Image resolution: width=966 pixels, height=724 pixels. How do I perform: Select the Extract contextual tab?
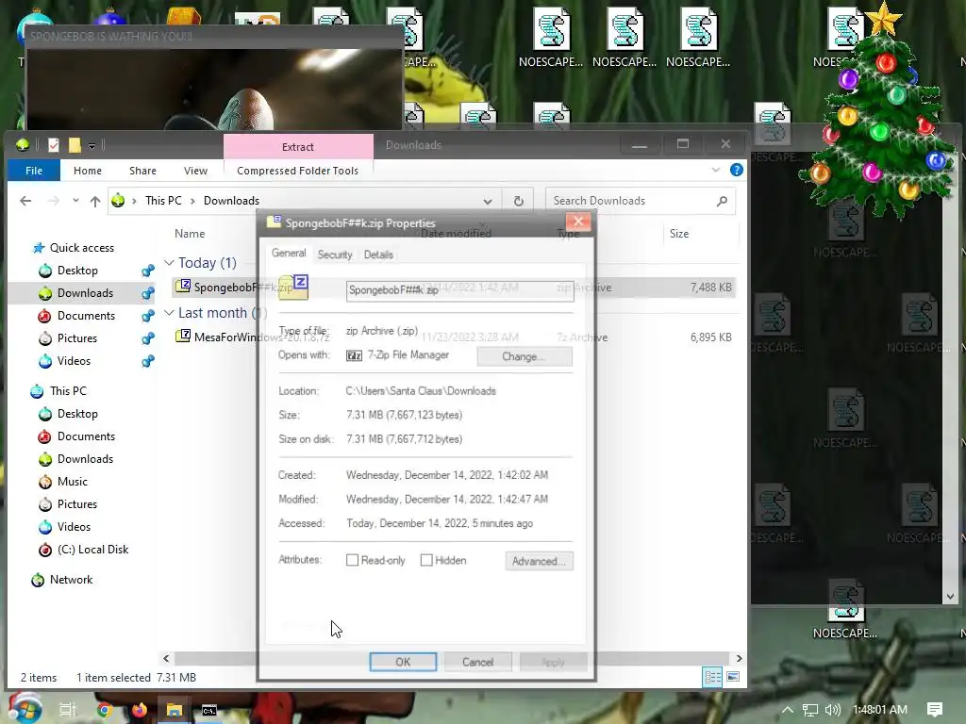click(298, 146)
